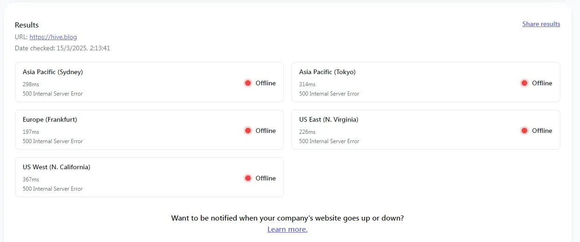
Task: Select the Asia Pacific (Tokyo) result card
Action: click(426, 82)
